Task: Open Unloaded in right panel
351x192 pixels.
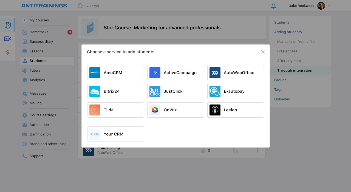Action: click(282, 99)
